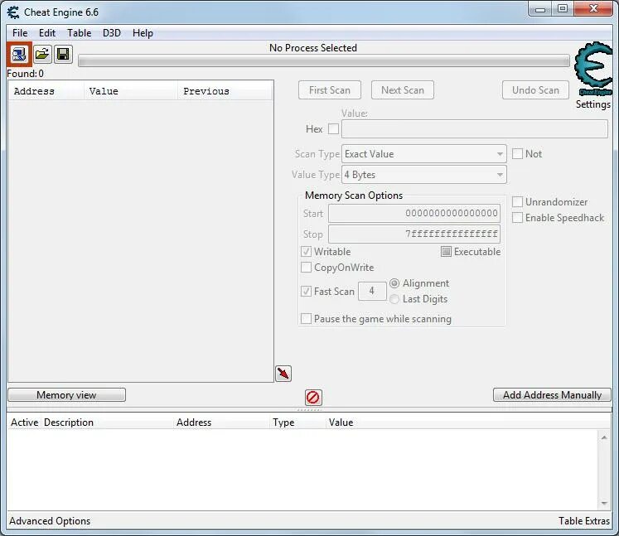Check Enable Speedhack
619x536 pixels.
[x=517, y=218]
